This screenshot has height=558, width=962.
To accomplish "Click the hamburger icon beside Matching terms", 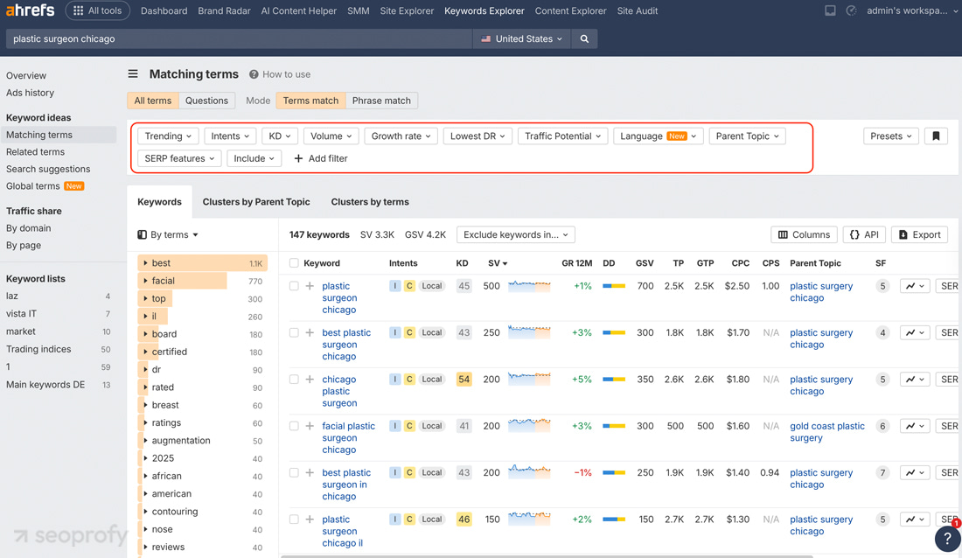I will (132, 73).
